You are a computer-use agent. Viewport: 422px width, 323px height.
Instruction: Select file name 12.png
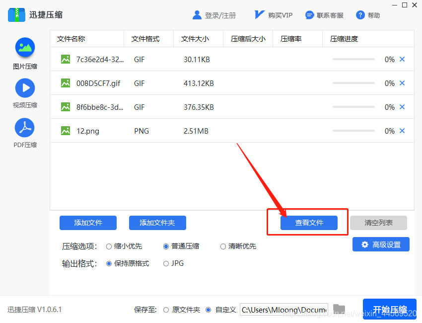click(88, 131)
